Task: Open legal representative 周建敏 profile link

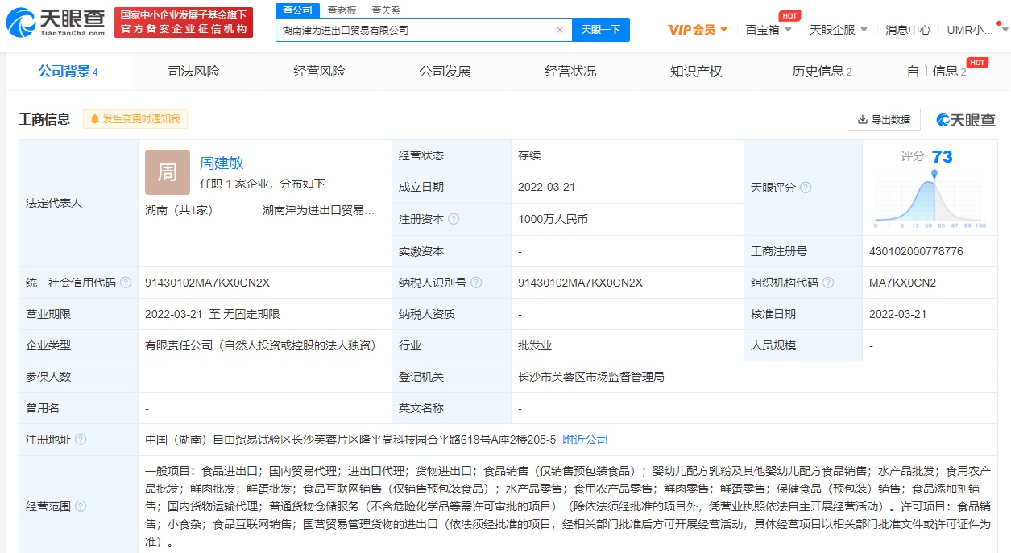Action: (222, 163)
